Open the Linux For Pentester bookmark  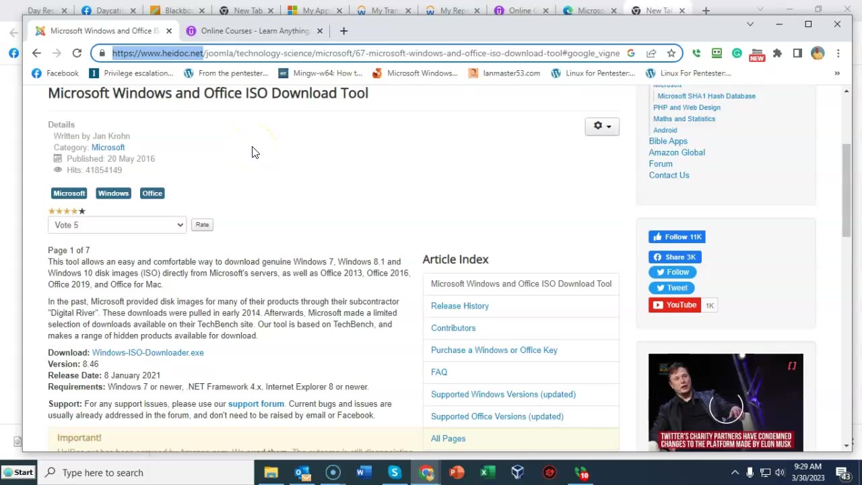coord(688,73)
